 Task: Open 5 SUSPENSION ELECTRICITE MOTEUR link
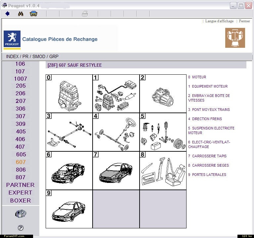click(x=211, y=130)
